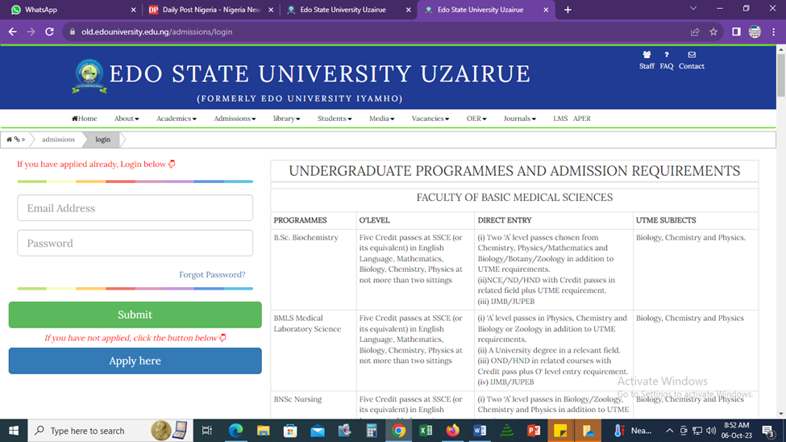Image resolution: width=786 pixels, height=442 pixels.
Task: Expand the Media dropdown menu
Action: coord(381,119)
